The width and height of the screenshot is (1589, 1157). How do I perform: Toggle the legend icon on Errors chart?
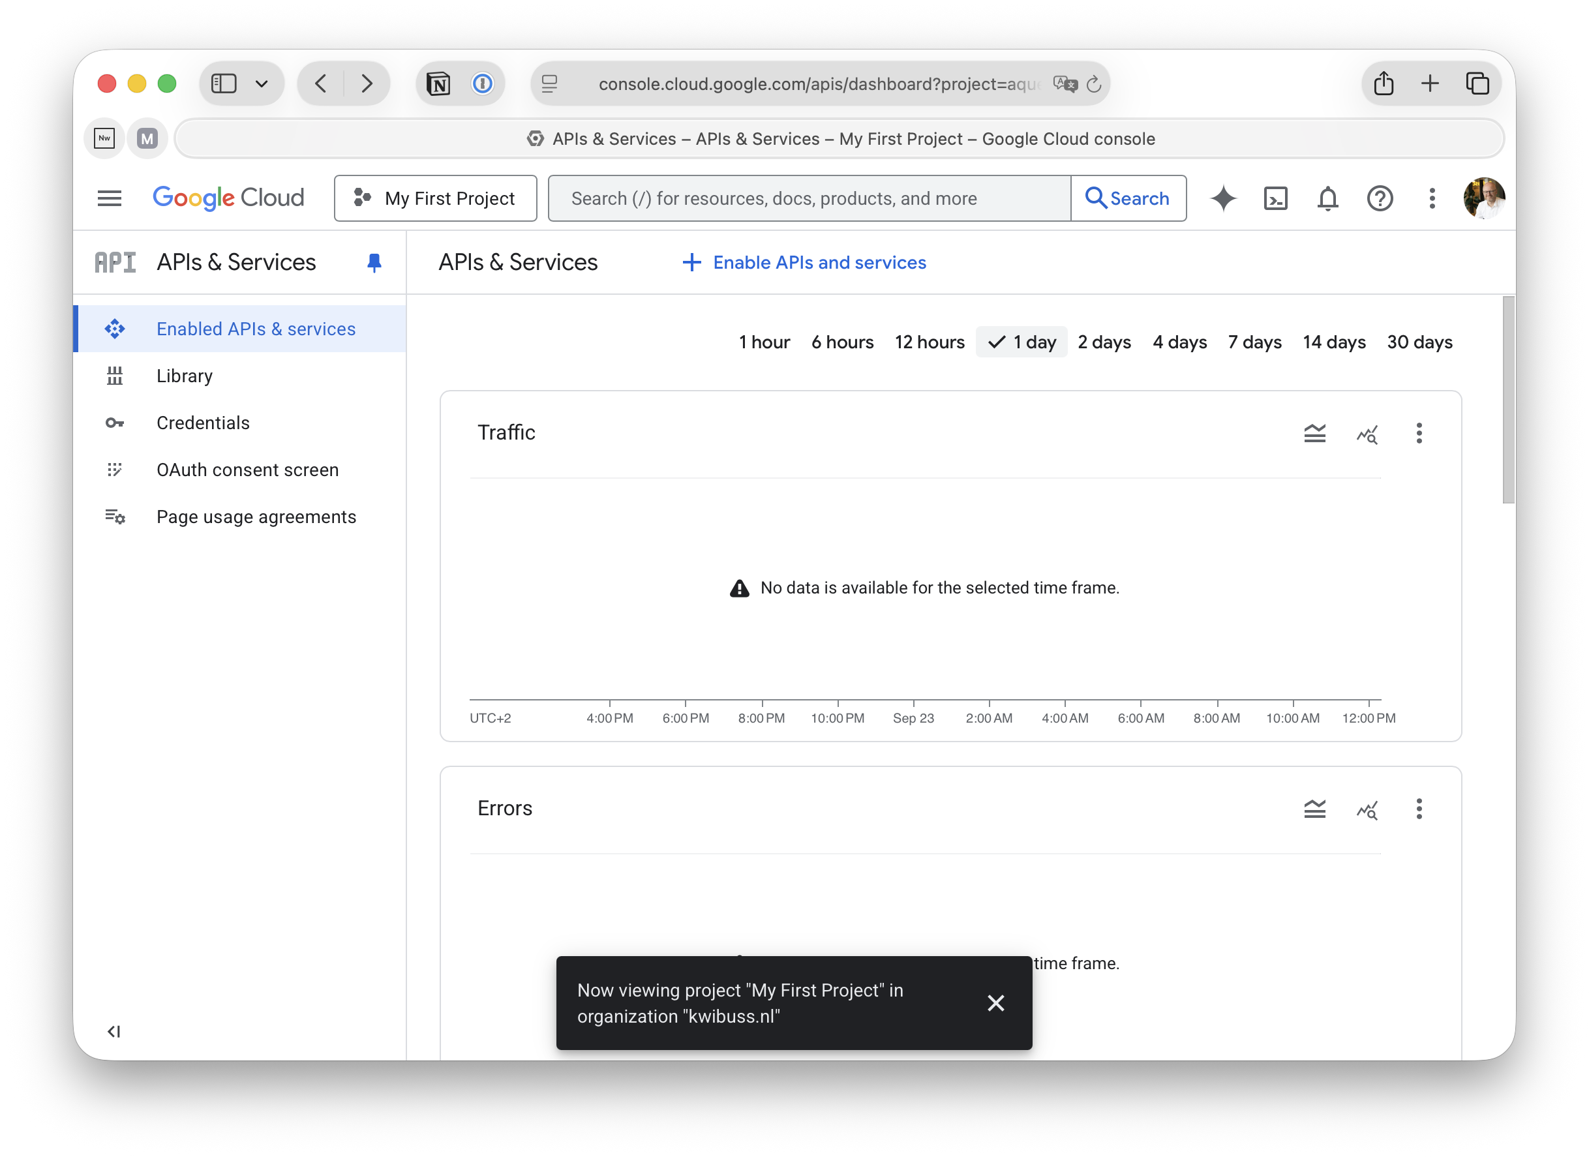[x=1314, y=809]
